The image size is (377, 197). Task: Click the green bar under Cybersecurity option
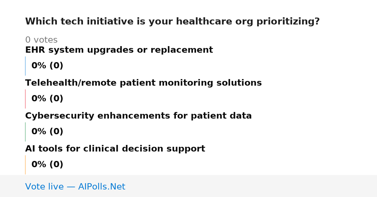point(25,132)
